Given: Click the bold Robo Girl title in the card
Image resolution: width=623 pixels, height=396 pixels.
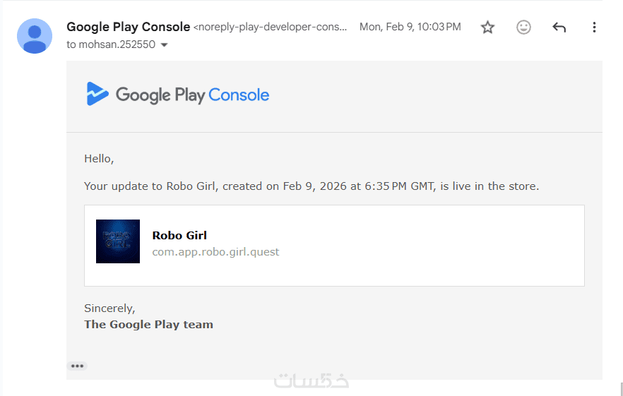Looking at the screenshot, I should pos(179,235).
